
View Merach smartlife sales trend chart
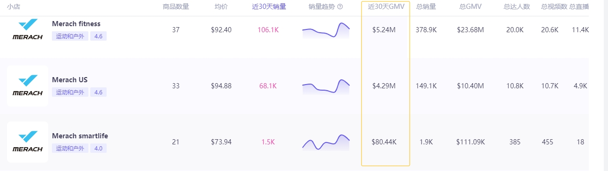[x=326, y=142]
